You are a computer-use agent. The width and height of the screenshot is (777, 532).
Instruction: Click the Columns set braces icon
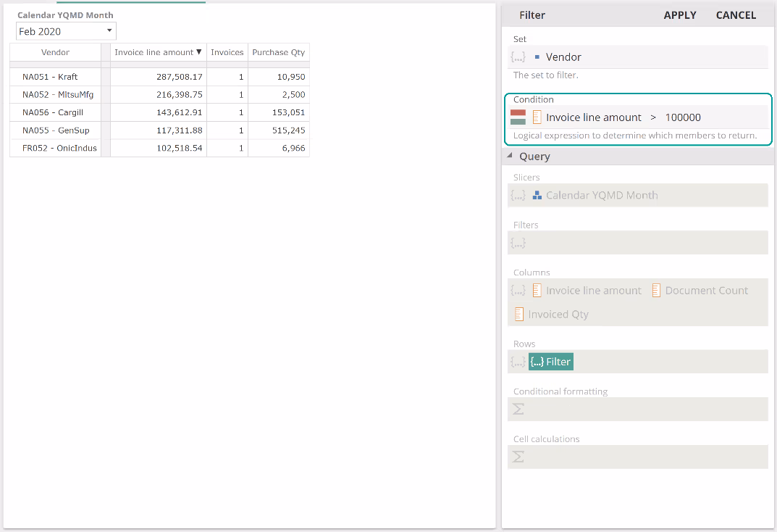click(x=518, y=291)
